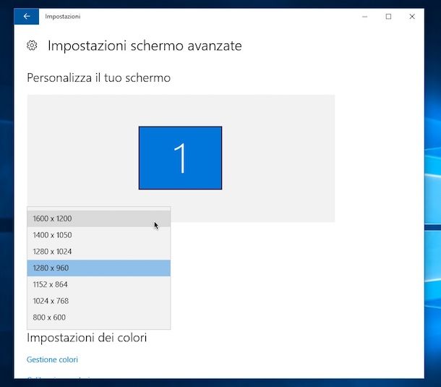Click the back arrow in the title bar

tap(27, 16)
